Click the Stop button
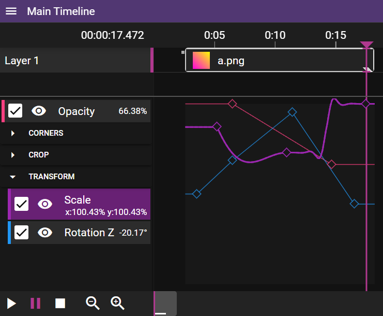Image resolution: width=383 pixels, height=316 pixels. pos(60,303)
